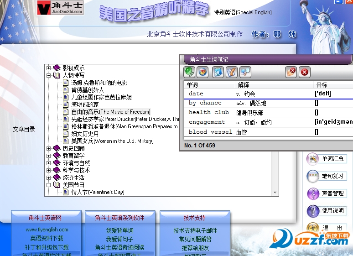
Task: Open the 我爱背单词 link
Action: pos(120,230)
